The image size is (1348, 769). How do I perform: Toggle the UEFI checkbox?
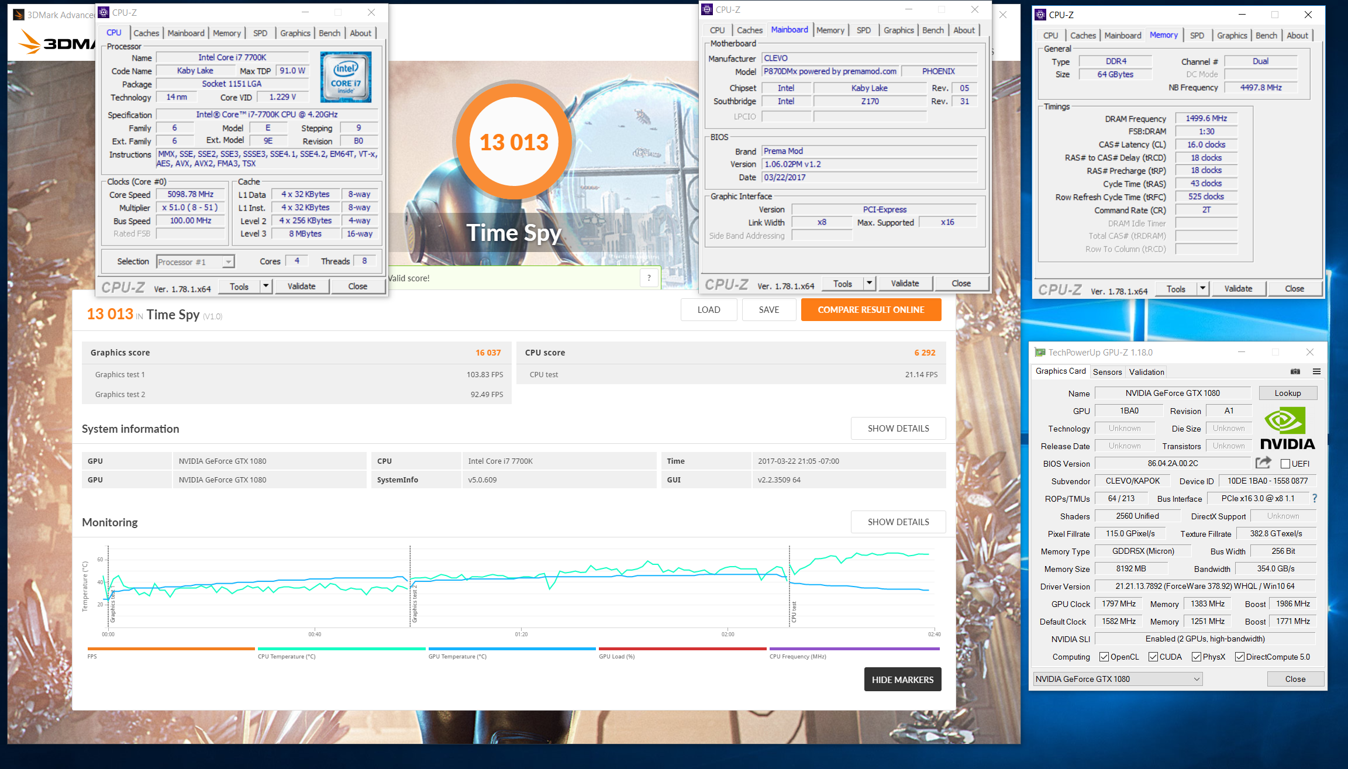coord(1285,464)
